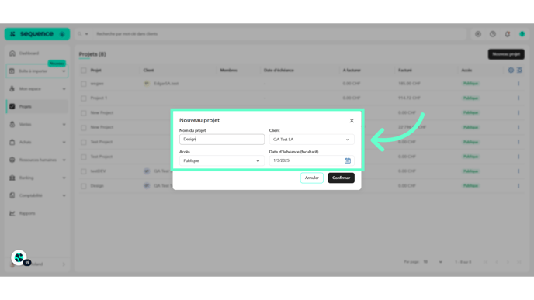534x300 pixels.
Task: Open the three-dot menu for testDEV row
Action: (x=518, y=171)
